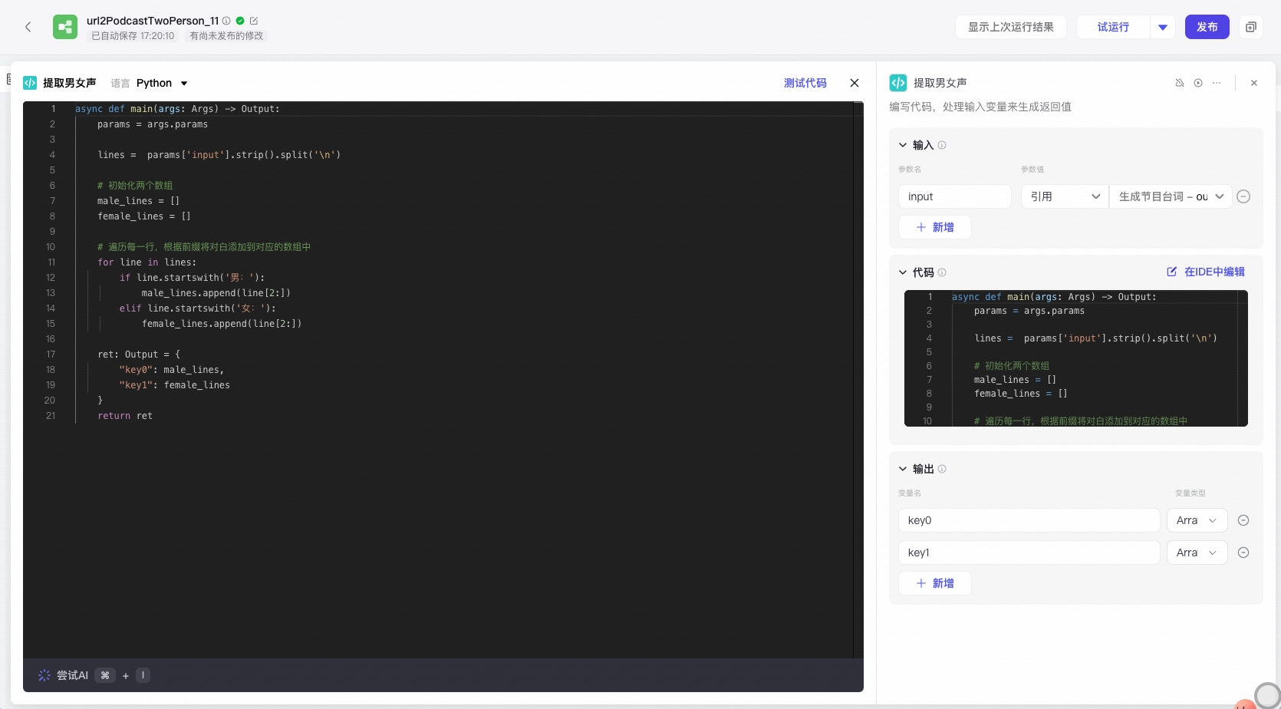Collapse the 代码 section
The height and width of the screenshot is (709, 1281).
(903, 272)
